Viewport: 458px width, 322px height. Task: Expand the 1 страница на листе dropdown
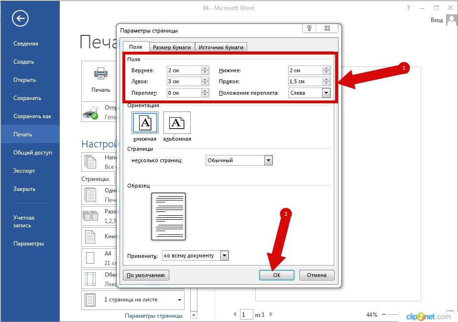[179, 300]
